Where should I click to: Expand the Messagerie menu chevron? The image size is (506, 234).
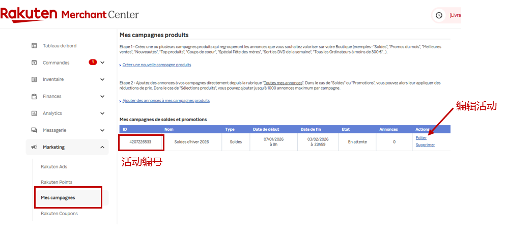103,130
